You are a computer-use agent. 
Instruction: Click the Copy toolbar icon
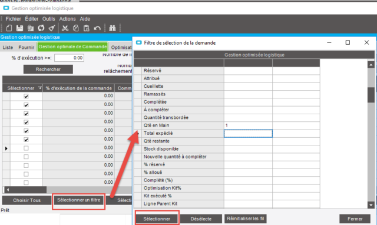tap(76, 28)
